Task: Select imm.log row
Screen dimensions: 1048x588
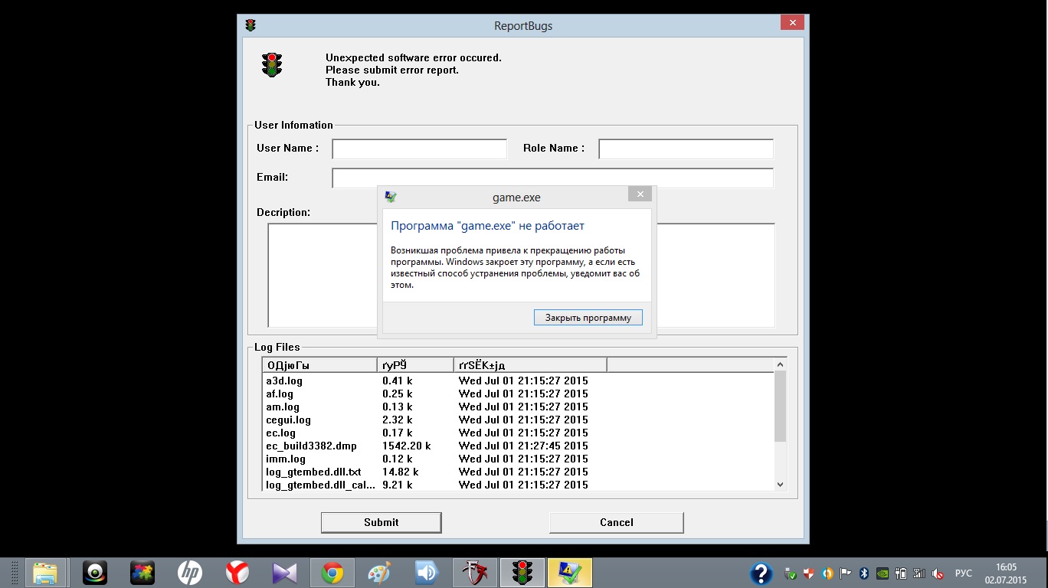Action: coord(286,459)
